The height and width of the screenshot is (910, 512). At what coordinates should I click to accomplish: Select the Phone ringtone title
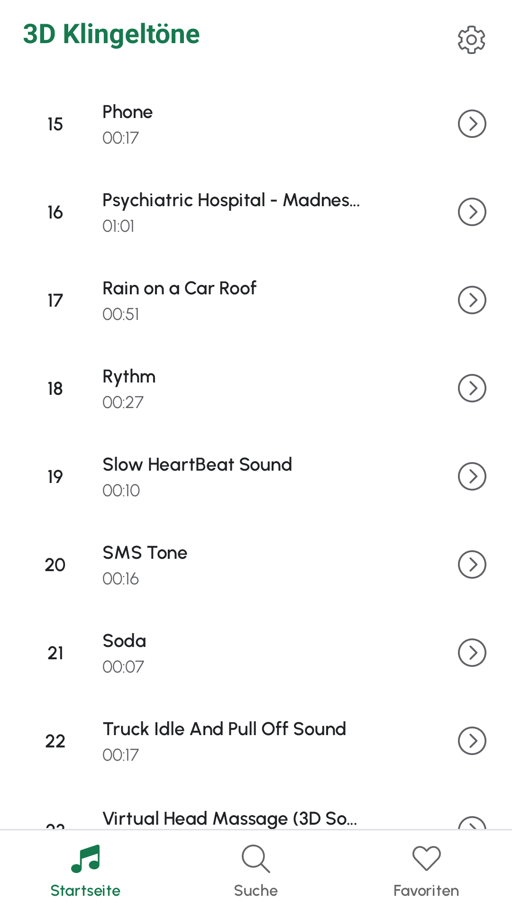[x=128, y=112]
